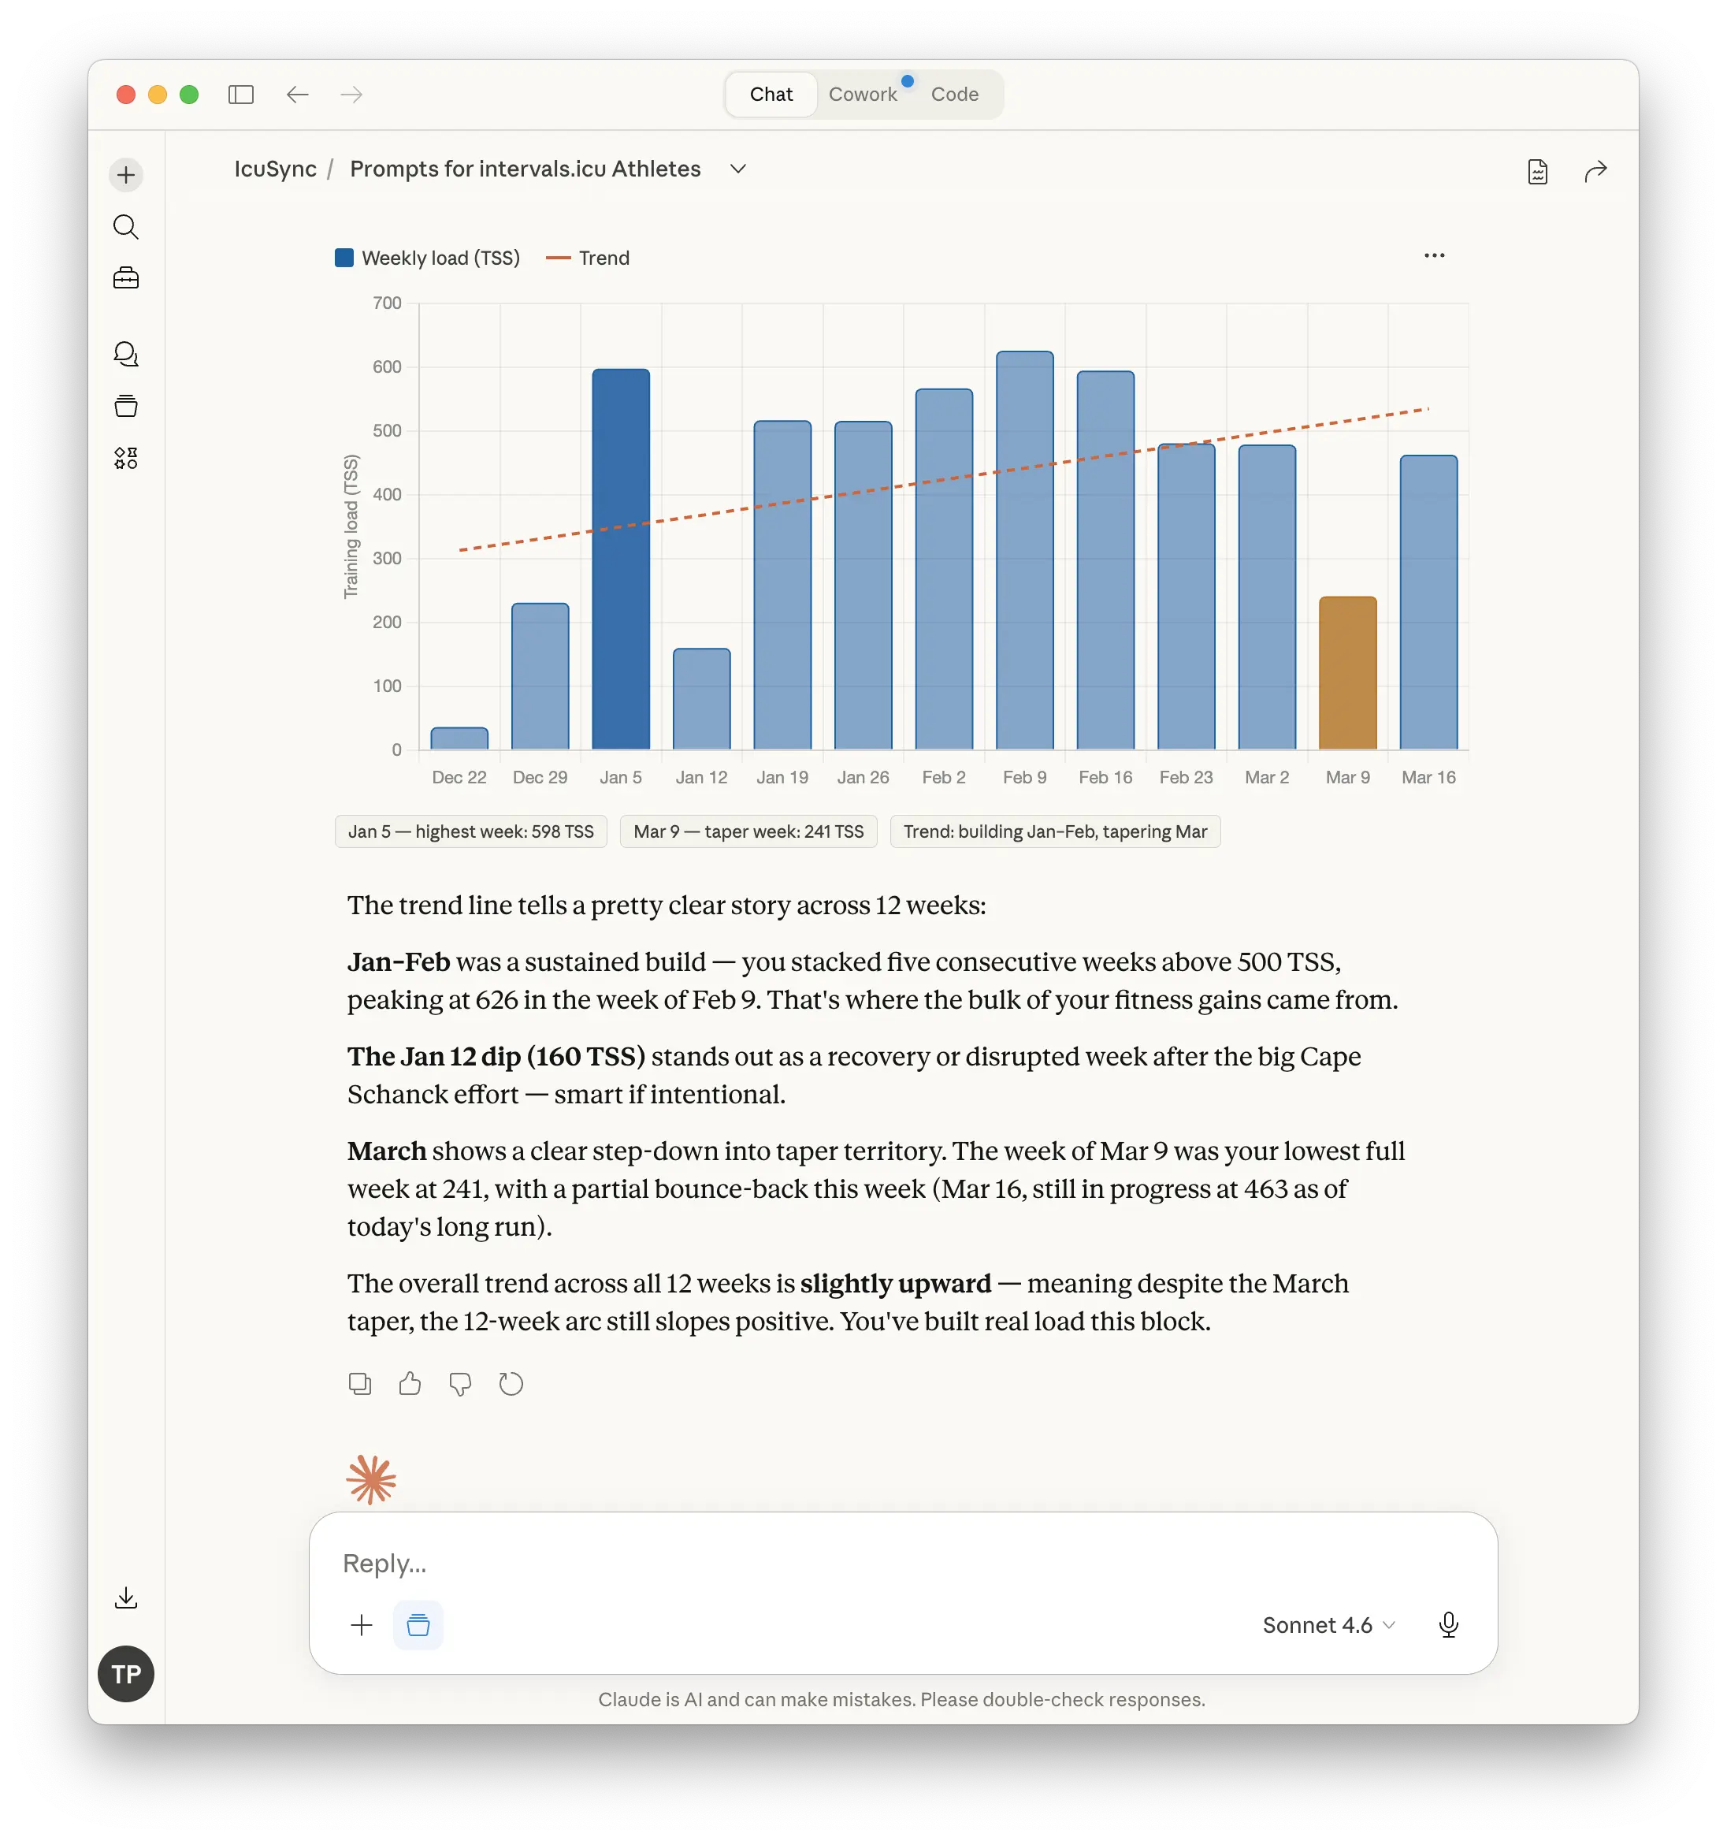The height and width of the screenshot is (1841, 1727).
Task: Toggle the sidebar panel icon
Action: pos(241,95)
